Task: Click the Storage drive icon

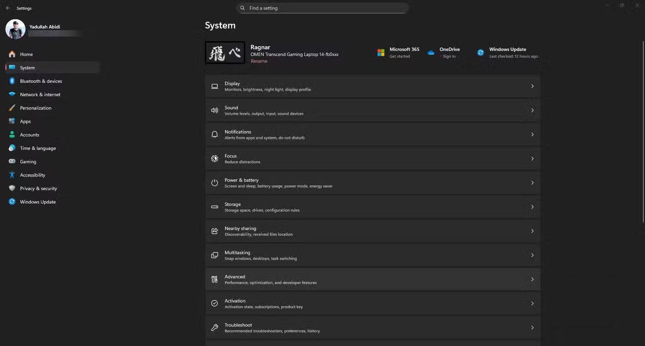Action: click(215, 207)
